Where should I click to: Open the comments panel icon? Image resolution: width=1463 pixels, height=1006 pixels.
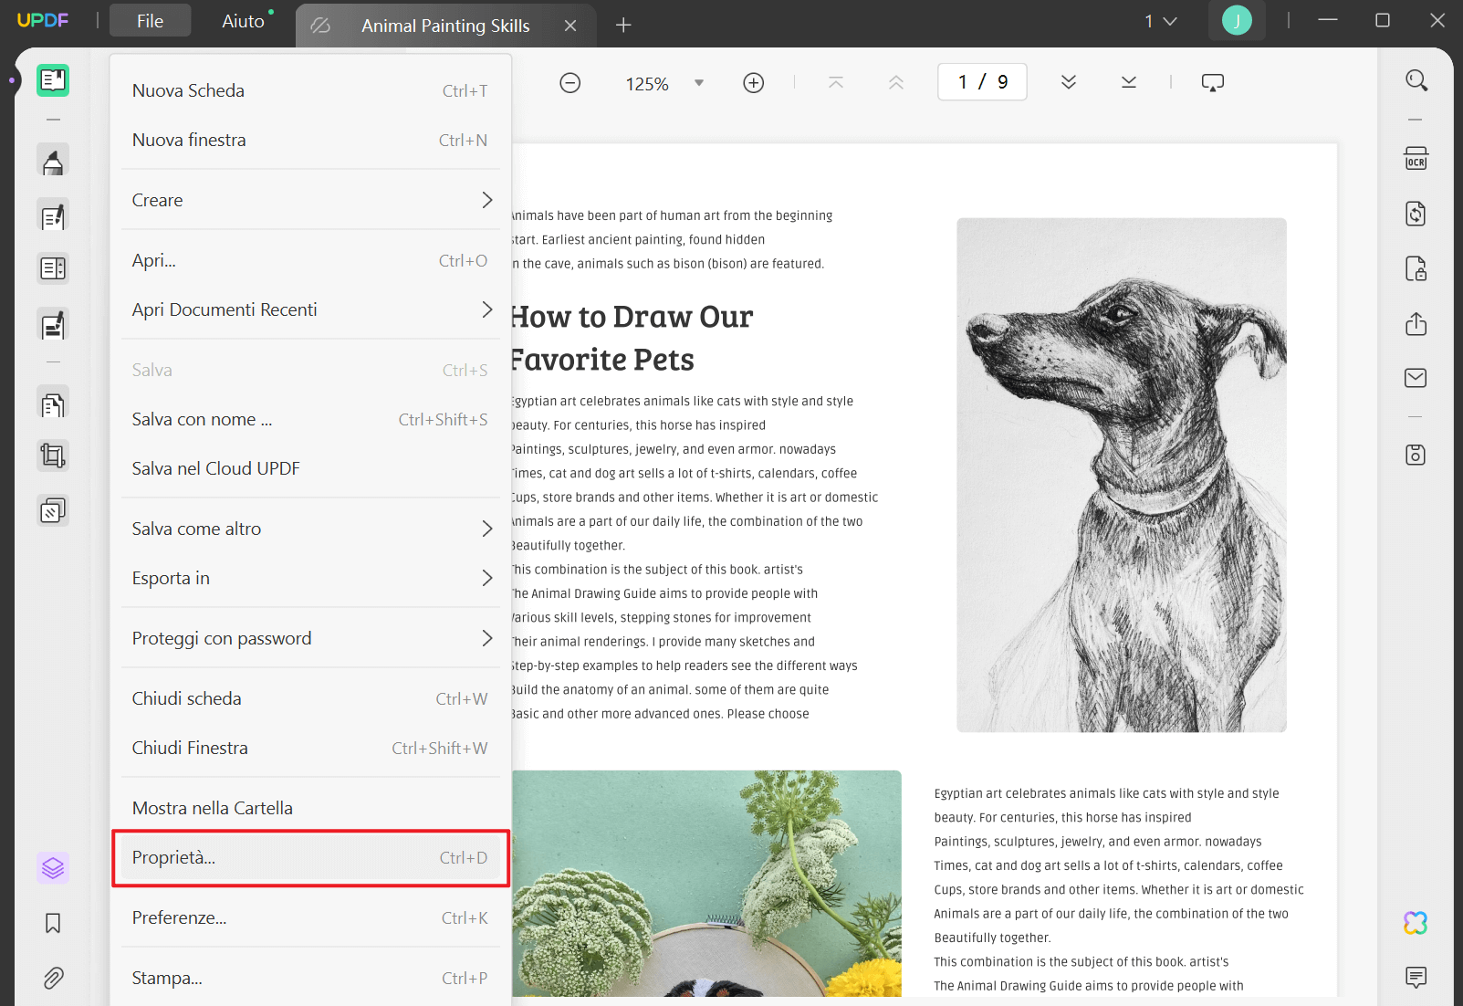1416,977
